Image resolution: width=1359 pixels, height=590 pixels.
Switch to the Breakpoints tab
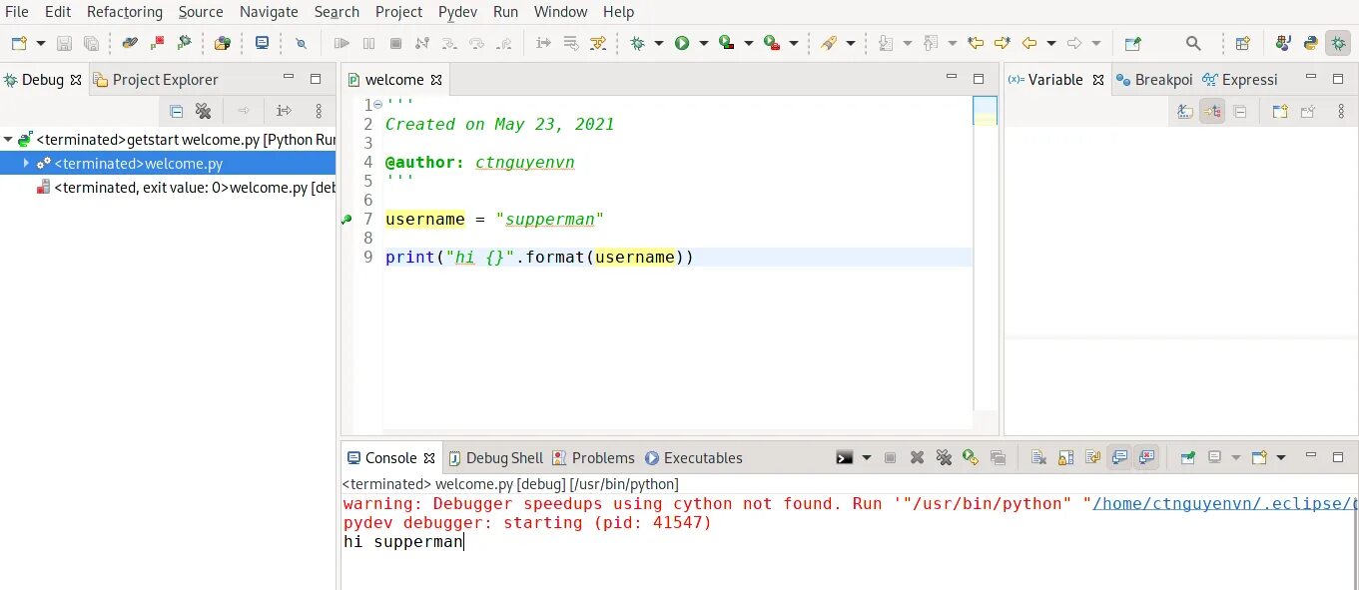(x=1155, y=80)
